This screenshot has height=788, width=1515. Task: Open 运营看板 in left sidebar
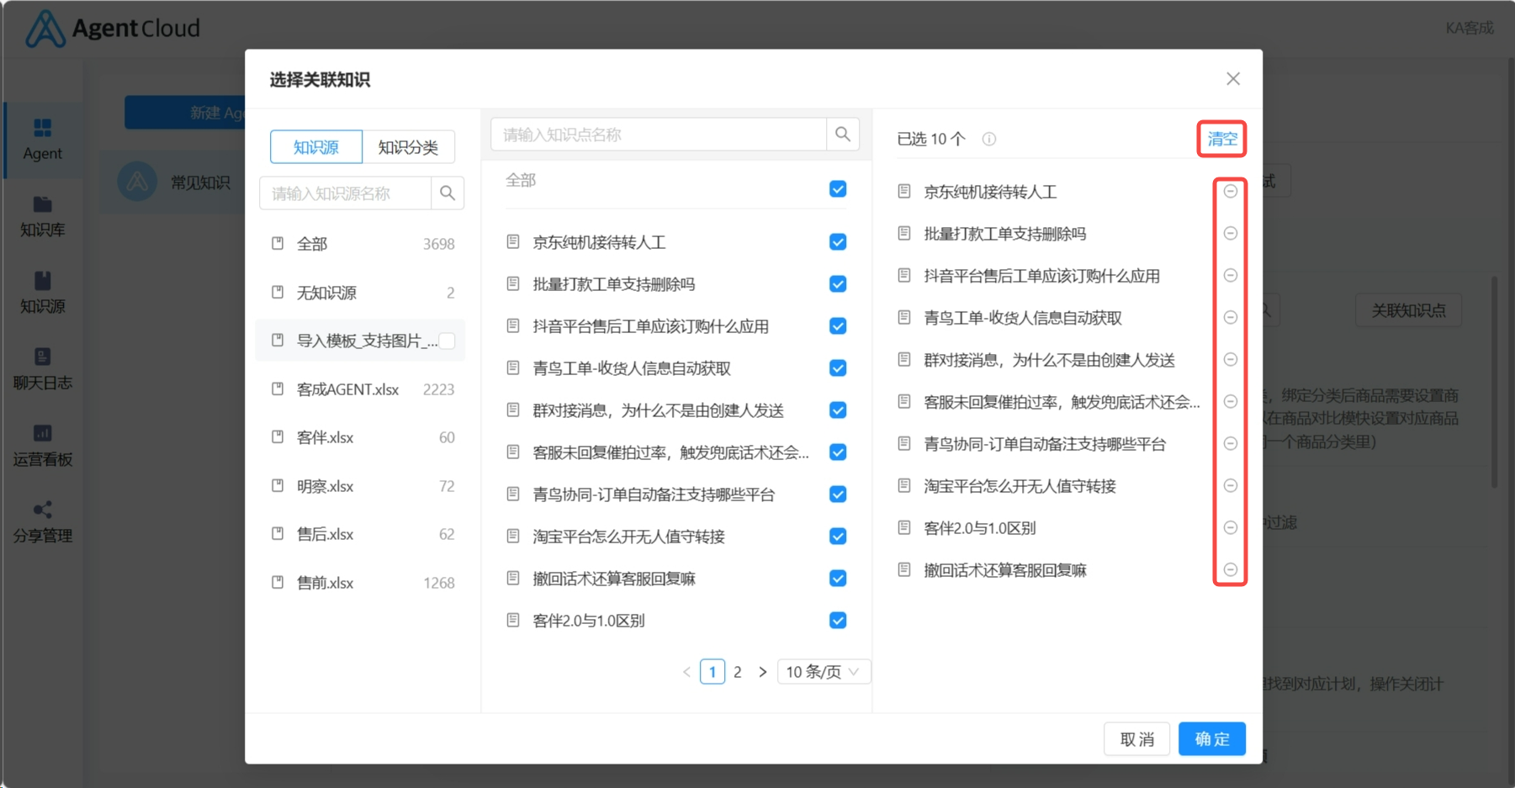pyautogui.click(x=42, y=446)
